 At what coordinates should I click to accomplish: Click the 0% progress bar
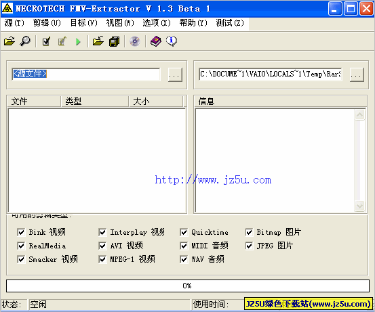click(x=188, y=286)
